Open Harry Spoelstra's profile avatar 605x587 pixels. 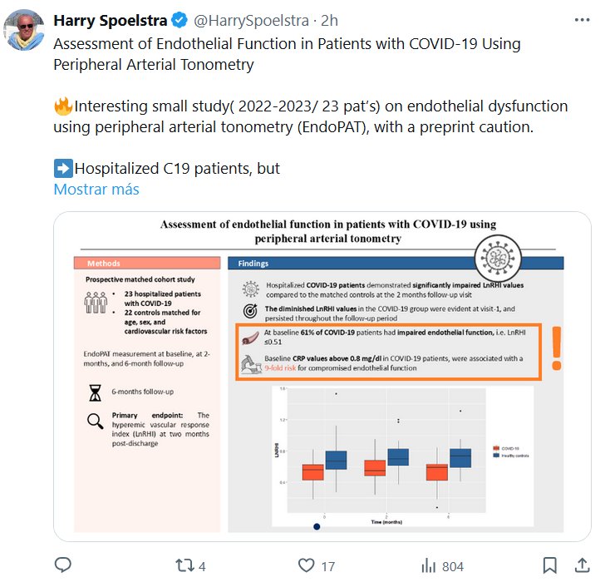23,31
